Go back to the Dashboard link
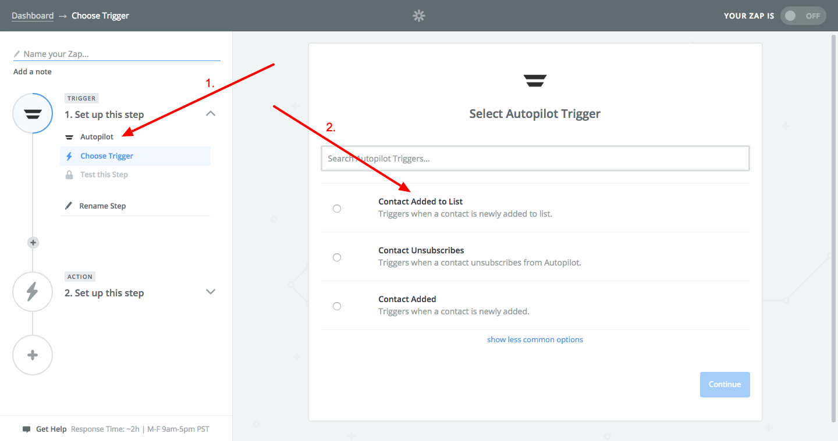Image resolution: width=838 pixels, height=441 pixels. [33, 16]
